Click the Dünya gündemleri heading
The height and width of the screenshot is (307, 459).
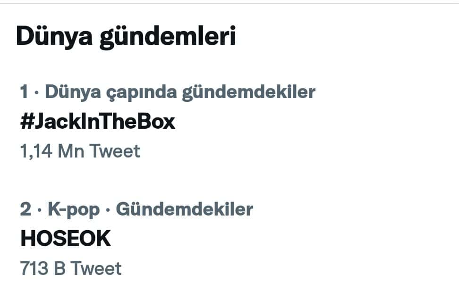126,37
